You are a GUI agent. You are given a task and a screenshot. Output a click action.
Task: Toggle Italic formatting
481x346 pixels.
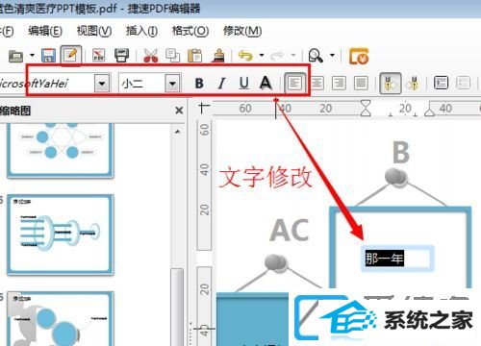point(221,84)
